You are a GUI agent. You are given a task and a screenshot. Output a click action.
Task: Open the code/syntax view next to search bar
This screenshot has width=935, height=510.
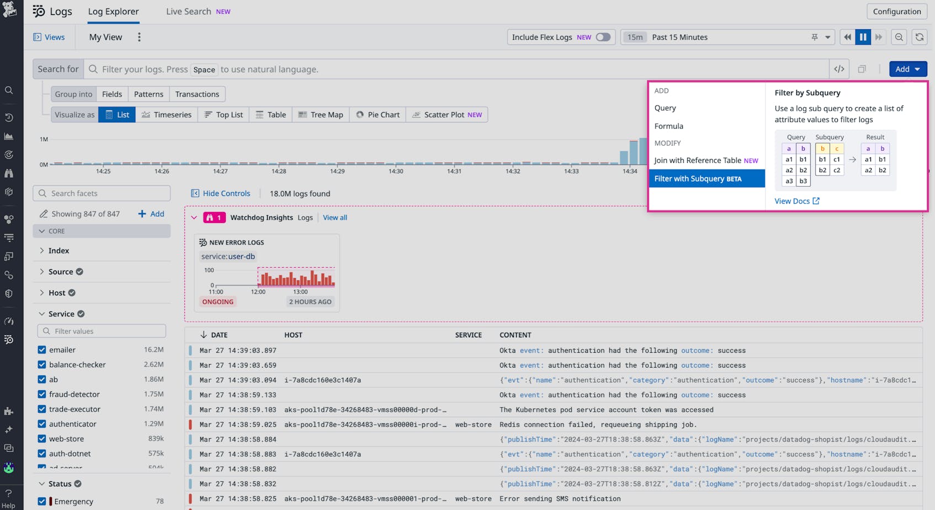(x=839, y=68)
